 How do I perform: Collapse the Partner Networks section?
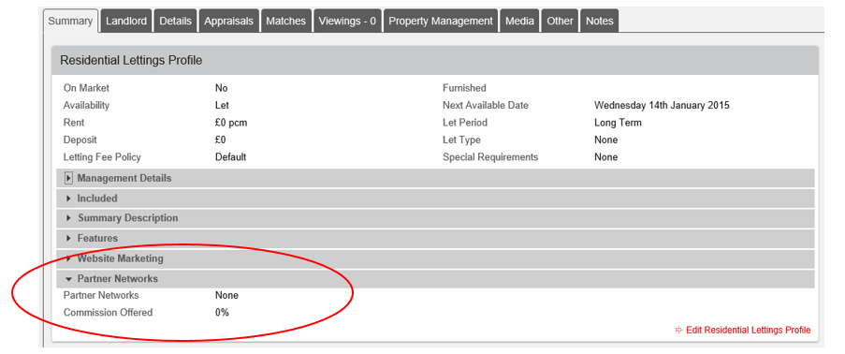(435, 279)
